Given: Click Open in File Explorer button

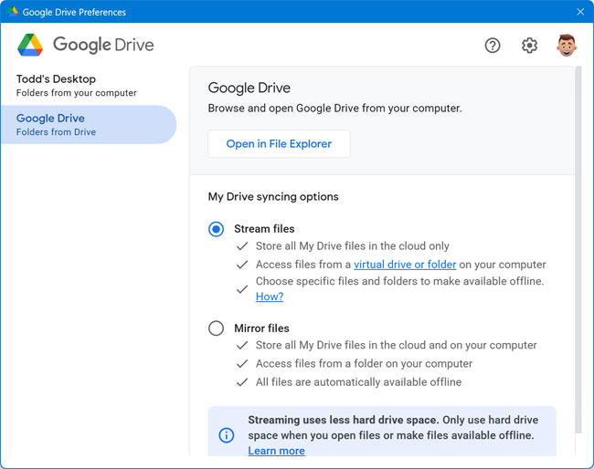Looking at the screenshot, I should point(279,144).
